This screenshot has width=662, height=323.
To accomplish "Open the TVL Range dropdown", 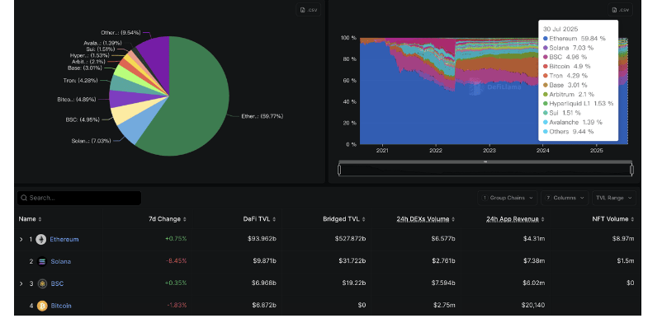I will pyautogui.click(x=614, y=198).
